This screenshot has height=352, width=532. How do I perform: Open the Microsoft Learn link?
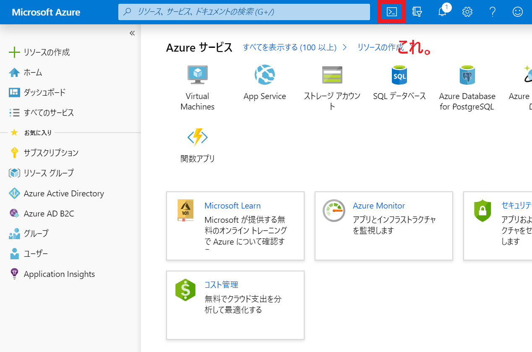pyautogui.click(x=232, y=206)
